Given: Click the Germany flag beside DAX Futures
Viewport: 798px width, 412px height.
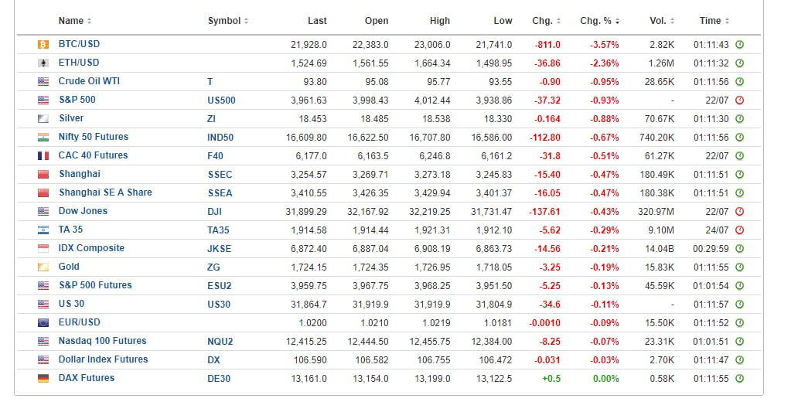Looking at the screenshot, I should (x=43, y=379).
